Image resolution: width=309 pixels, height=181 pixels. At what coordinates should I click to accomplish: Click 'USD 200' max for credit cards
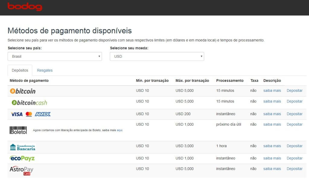pyautogui.click(x=183, y=114)
